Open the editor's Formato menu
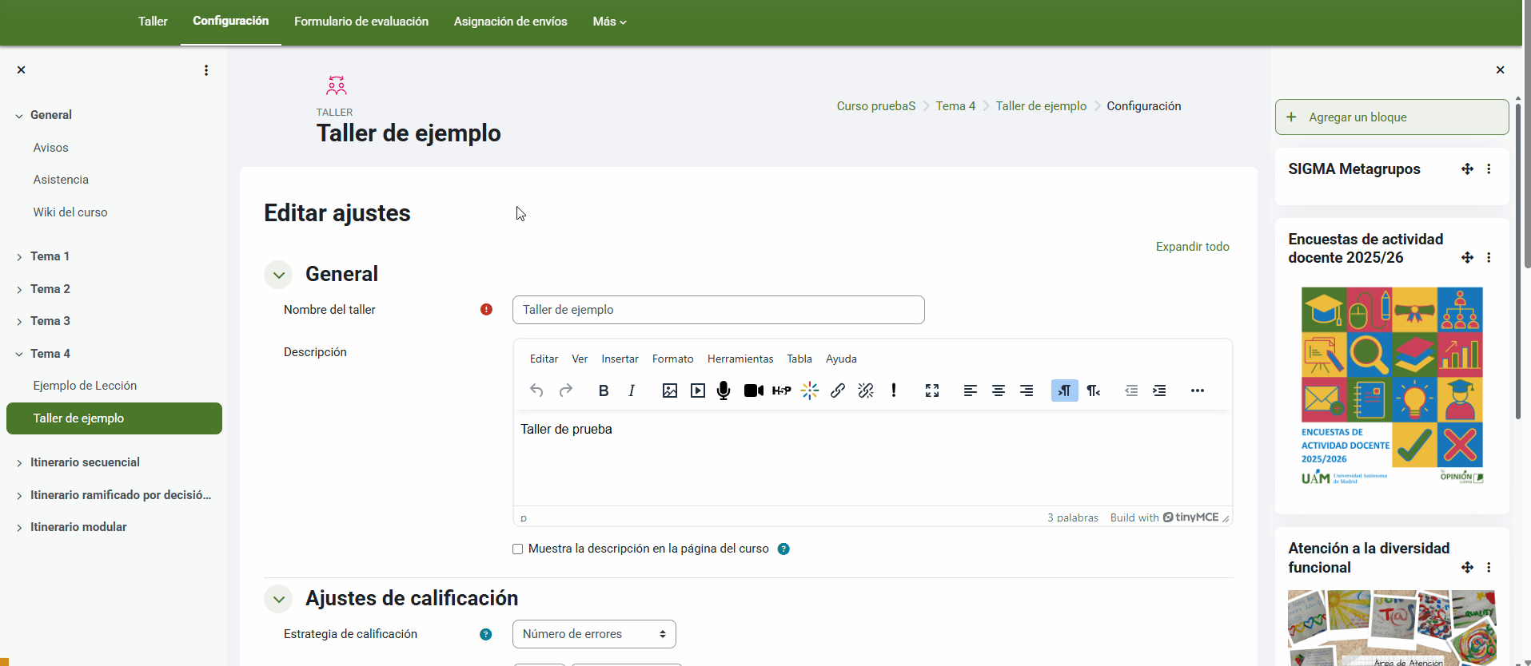The width and height of the screenshot is (1531, 666). 672,359
